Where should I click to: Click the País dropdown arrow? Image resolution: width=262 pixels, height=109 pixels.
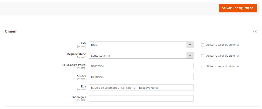[190, 45]
